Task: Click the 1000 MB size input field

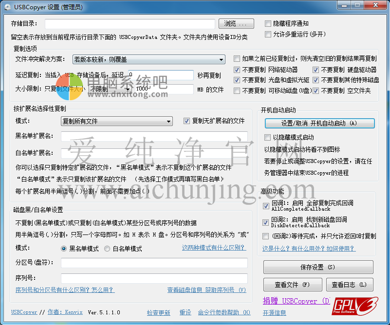Action: [x=164, y=89]
